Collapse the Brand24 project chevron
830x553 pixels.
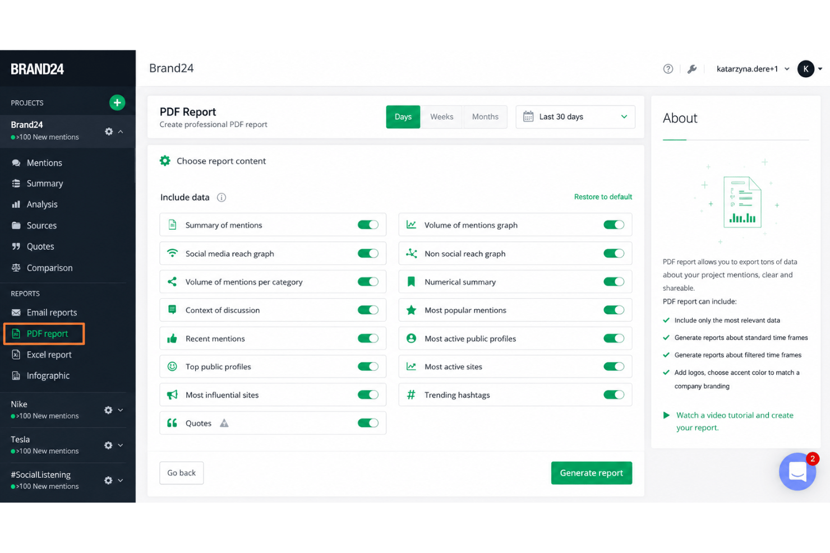click(x=121, y=132)
